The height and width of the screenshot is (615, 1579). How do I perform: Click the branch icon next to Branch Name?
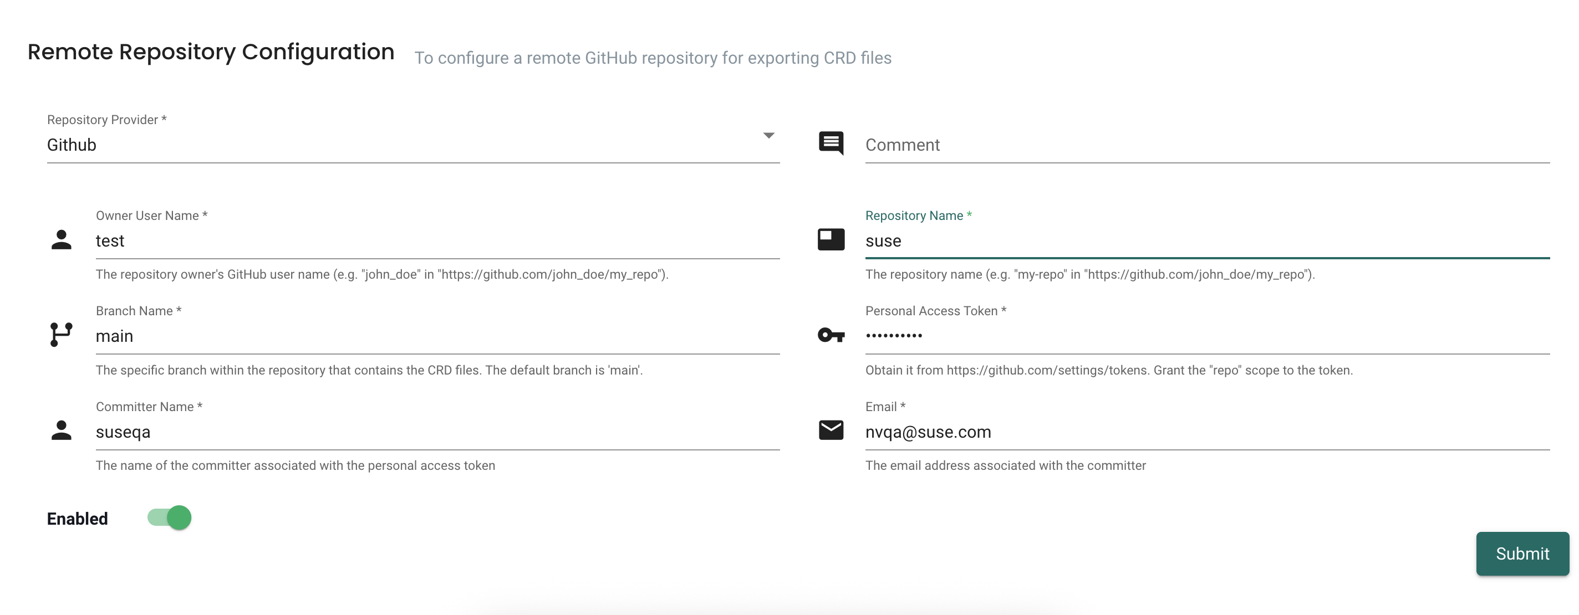(62, 335)
